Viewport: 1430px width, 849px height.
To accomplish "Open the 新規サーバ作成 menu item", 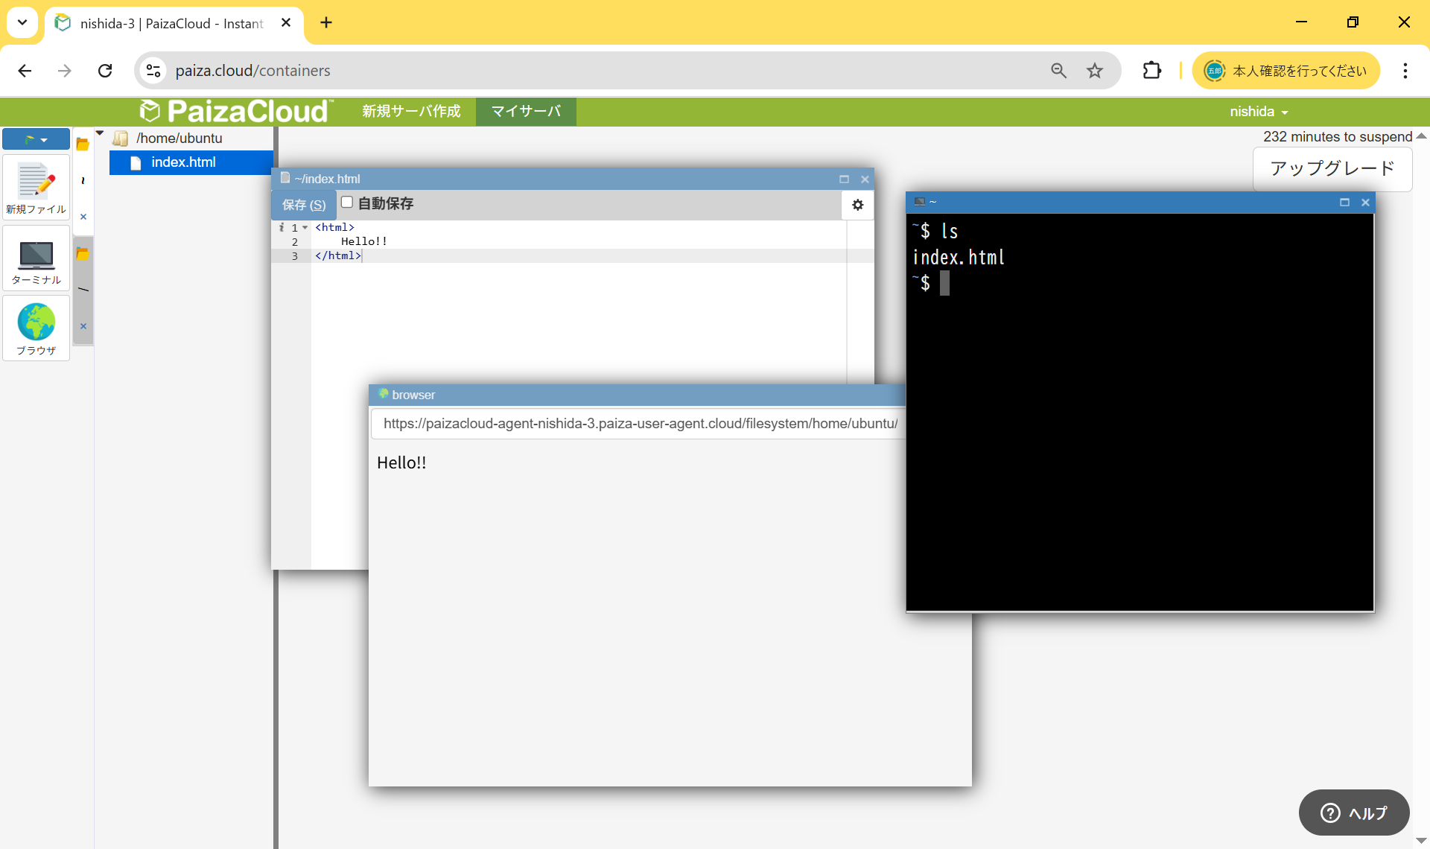I will pos(411,112).
